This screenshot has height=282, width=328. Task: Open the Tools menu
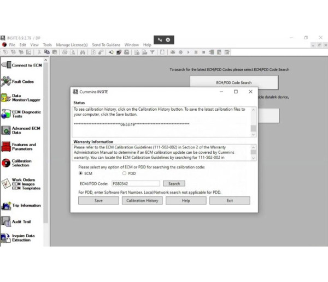[48, 45]
